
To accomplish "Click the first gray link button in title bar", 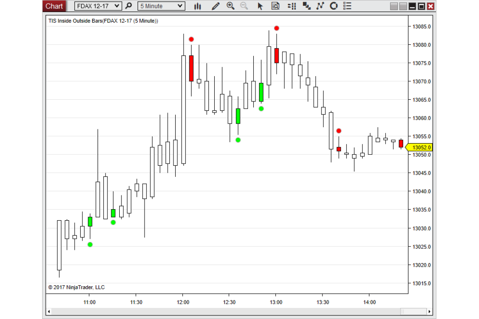I will [394, 6].
